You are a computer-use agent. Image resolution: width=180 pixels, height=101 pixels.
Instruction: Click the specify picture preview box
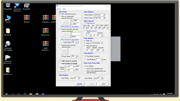74,51
